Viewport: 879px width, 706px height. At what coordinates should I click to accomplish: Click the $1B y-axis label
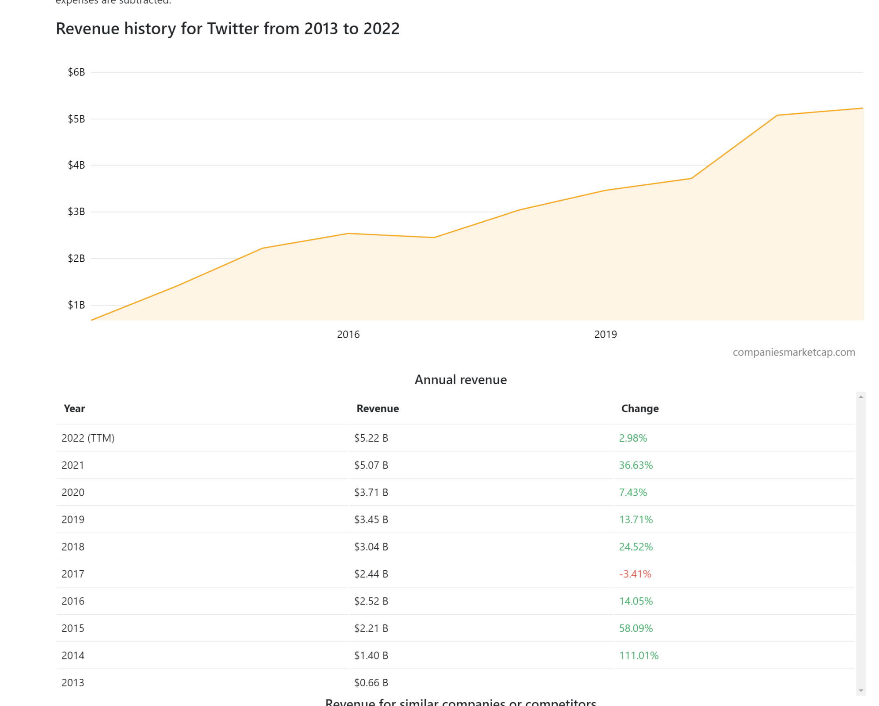pos(76,305)
